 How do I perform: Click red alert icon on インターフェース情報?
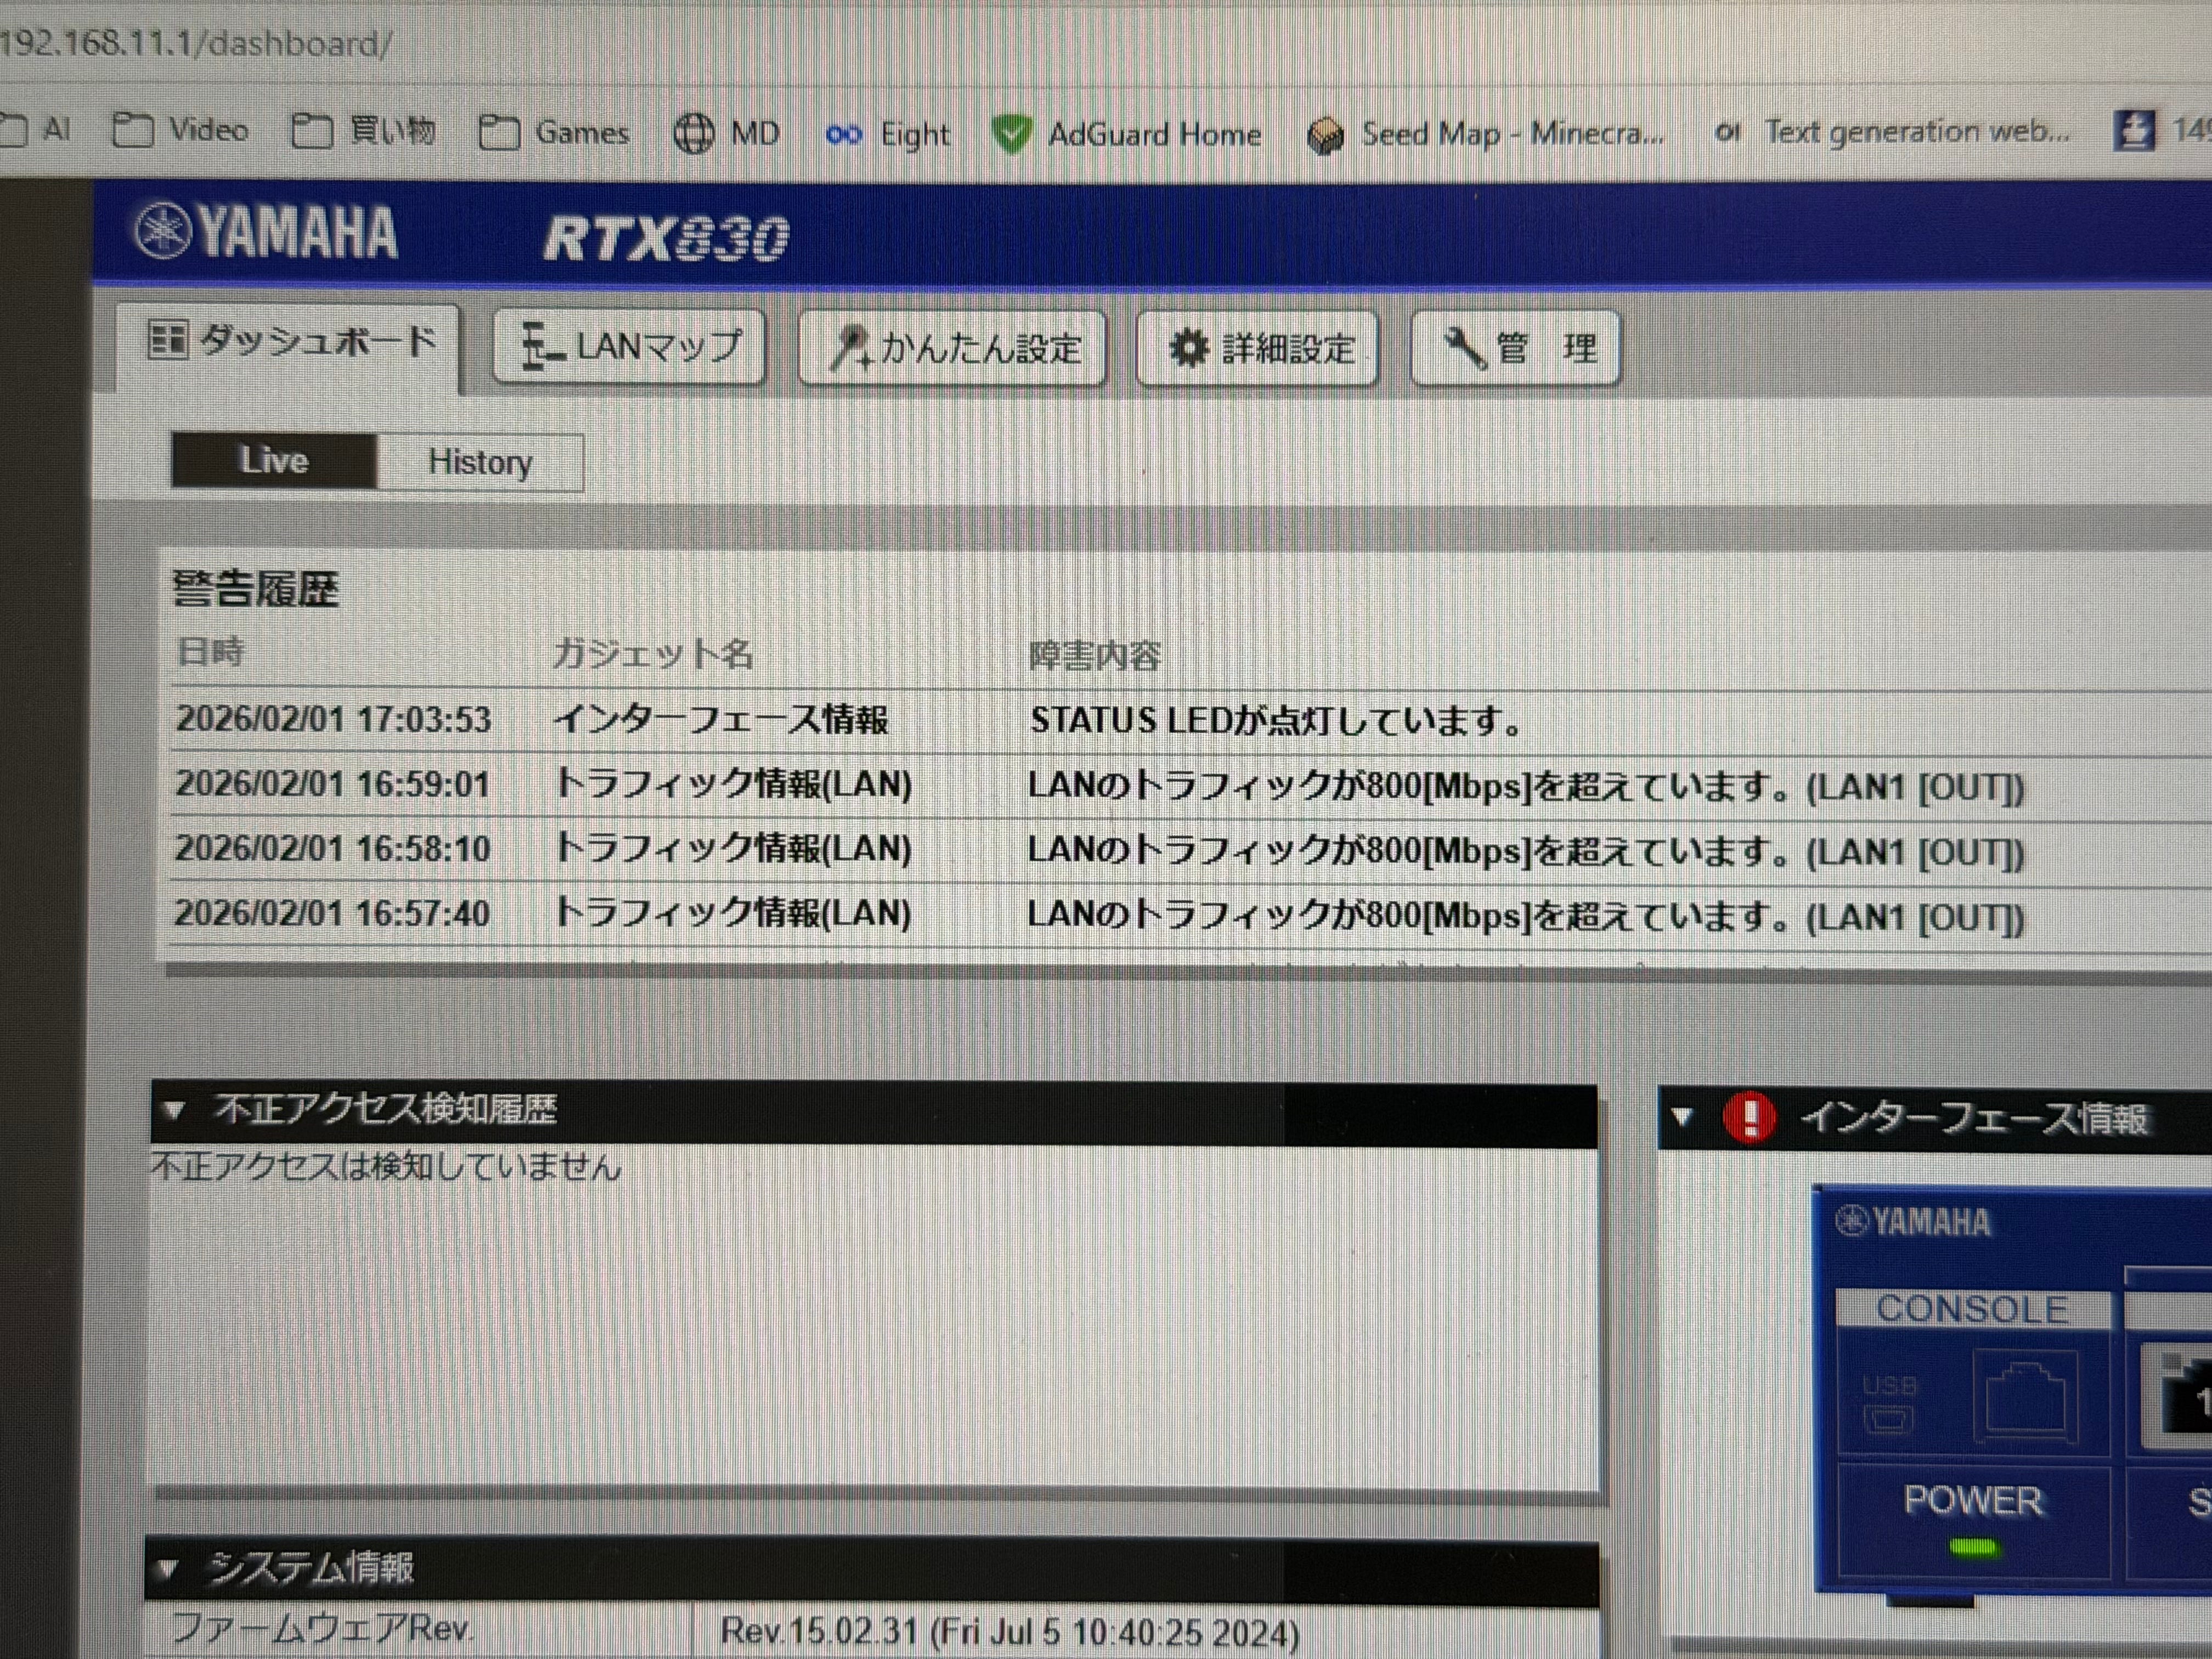tap(1749, 1117)
